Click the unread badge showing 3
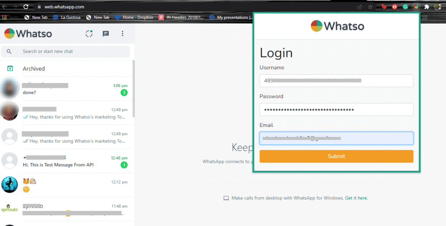The height and width of the screenshot is (226, 446). 124,93
